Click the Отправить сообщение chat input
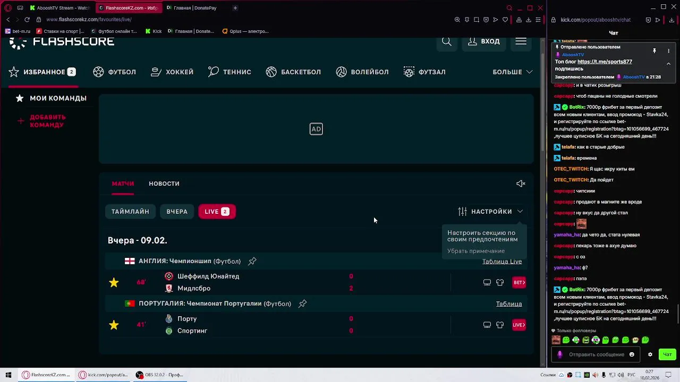The width and height of the screenshot is (680, 382). 594,354
